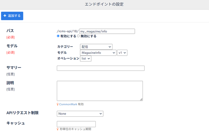This screenshot has width=209, height=132.
Task: Select the 有効にする radio button
Action: pyautogui.click(x=58, y=36)
